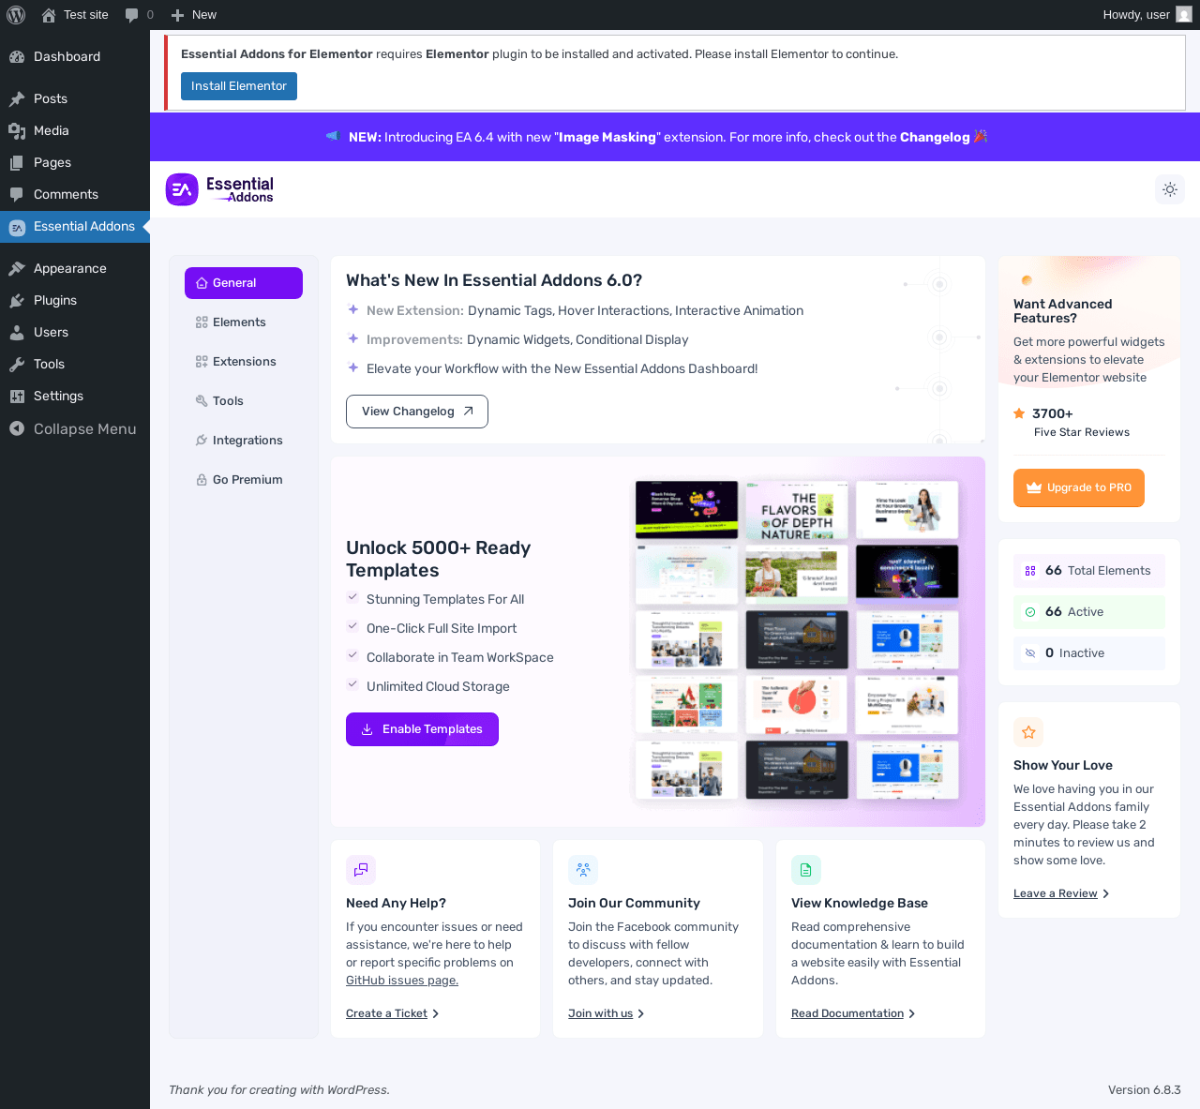
Task: Click the Essential Addons EA sidebar icon
Action: [x=17, y=227]
